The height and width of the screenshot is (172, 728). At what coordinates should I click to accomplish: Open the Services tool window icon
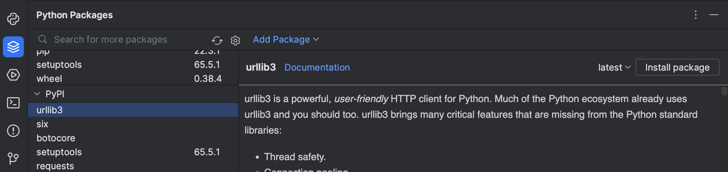(13, 75)
